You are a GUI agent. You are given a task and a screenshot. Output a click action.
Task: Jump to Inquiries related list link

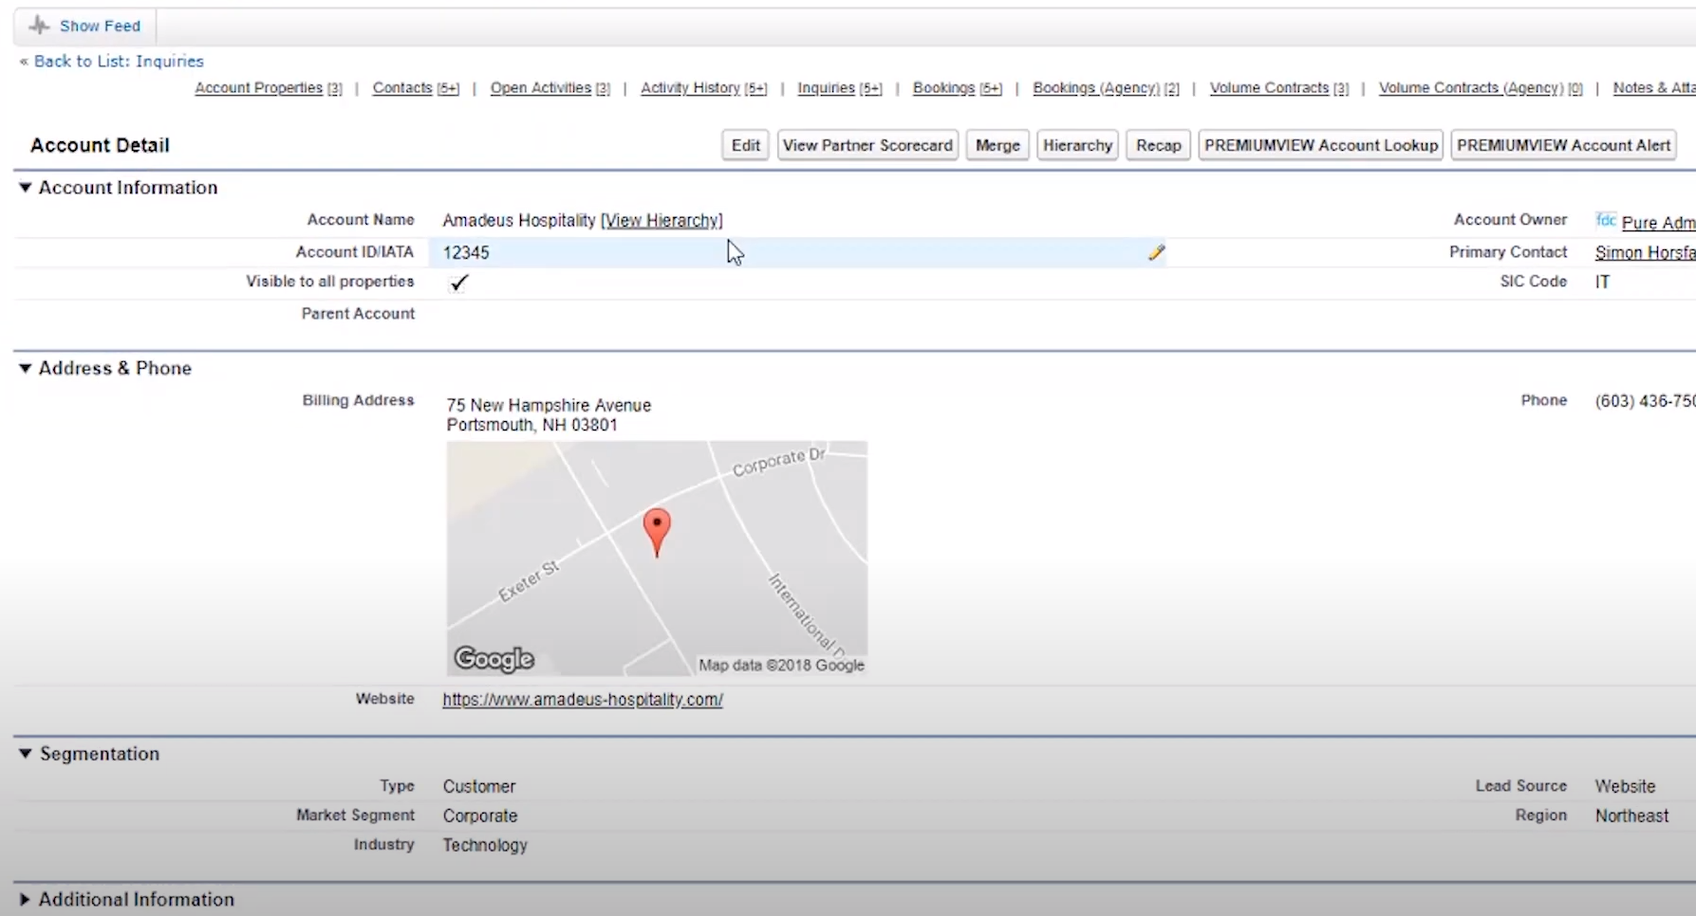coord(840,88)
